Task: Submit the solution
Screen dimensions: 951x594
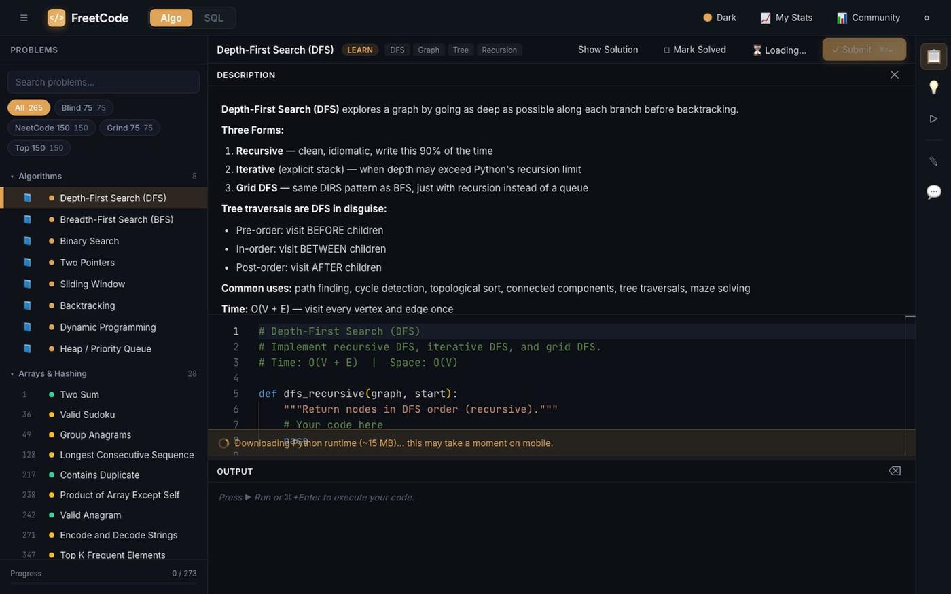Action: [x=864, y=50]
